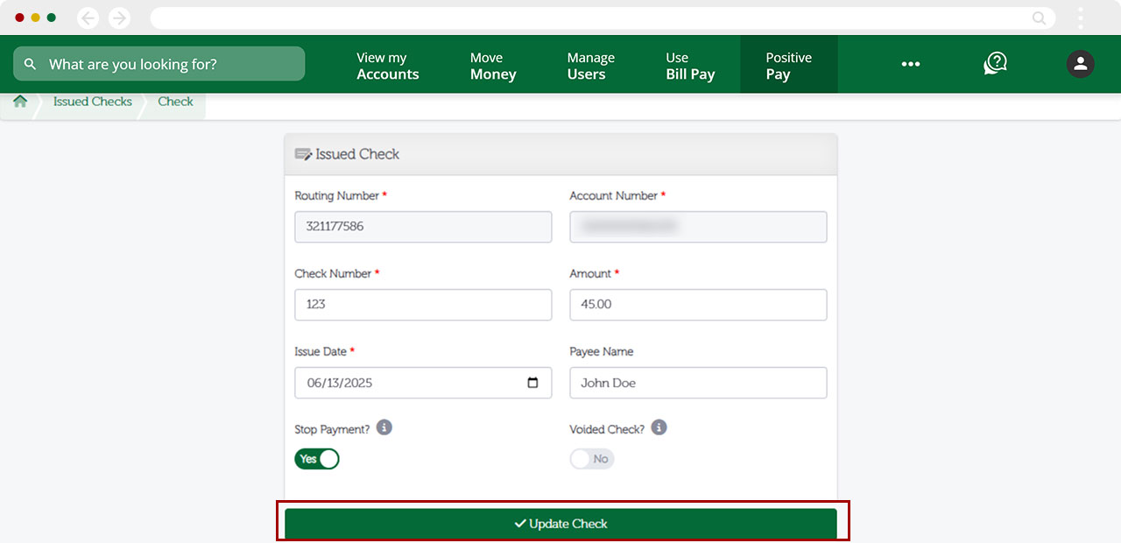
Task: Click the 'Issued Check' panel title text
Action: (x=357, y=154)
